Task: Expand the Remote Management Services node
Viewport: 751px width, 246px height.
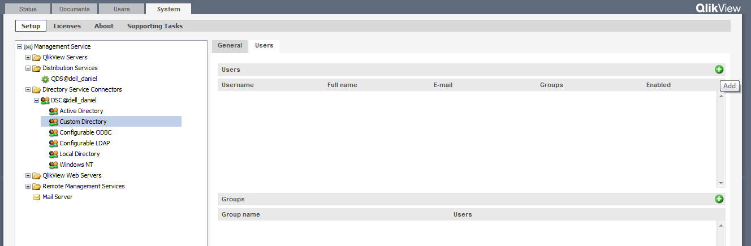Action: 28,186
